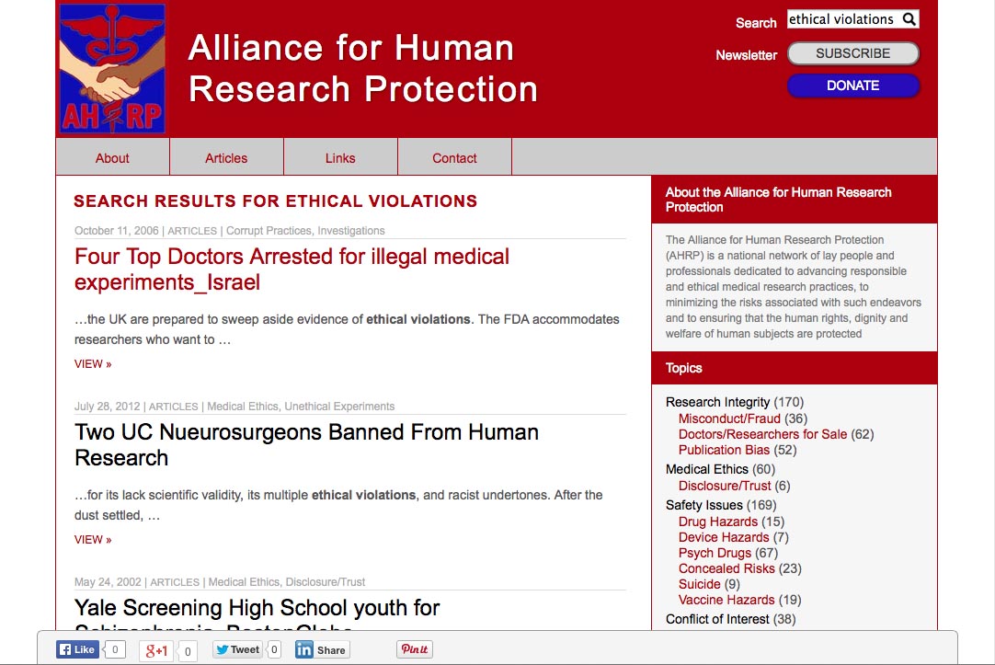Click the Twitter Tweet button
Image resolution: width=995 pixels, height=665 pixels.
[237, 649]
